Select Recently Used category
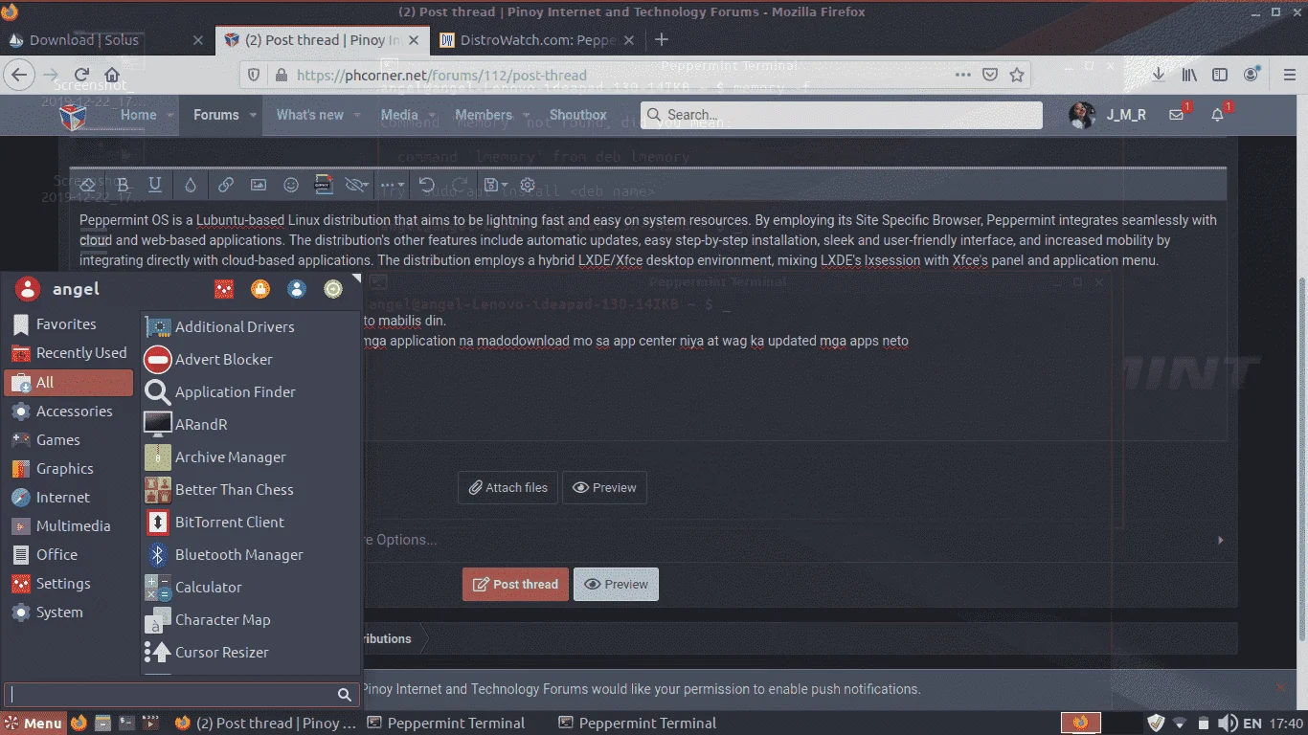This screenshot has height=735, width=1308. click(69, 353)
